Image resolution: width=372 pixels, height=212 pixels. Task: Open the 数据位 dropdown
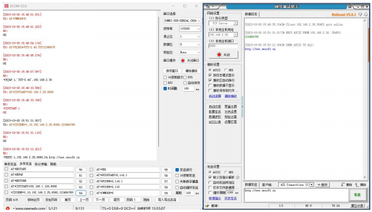pos(190,44)
